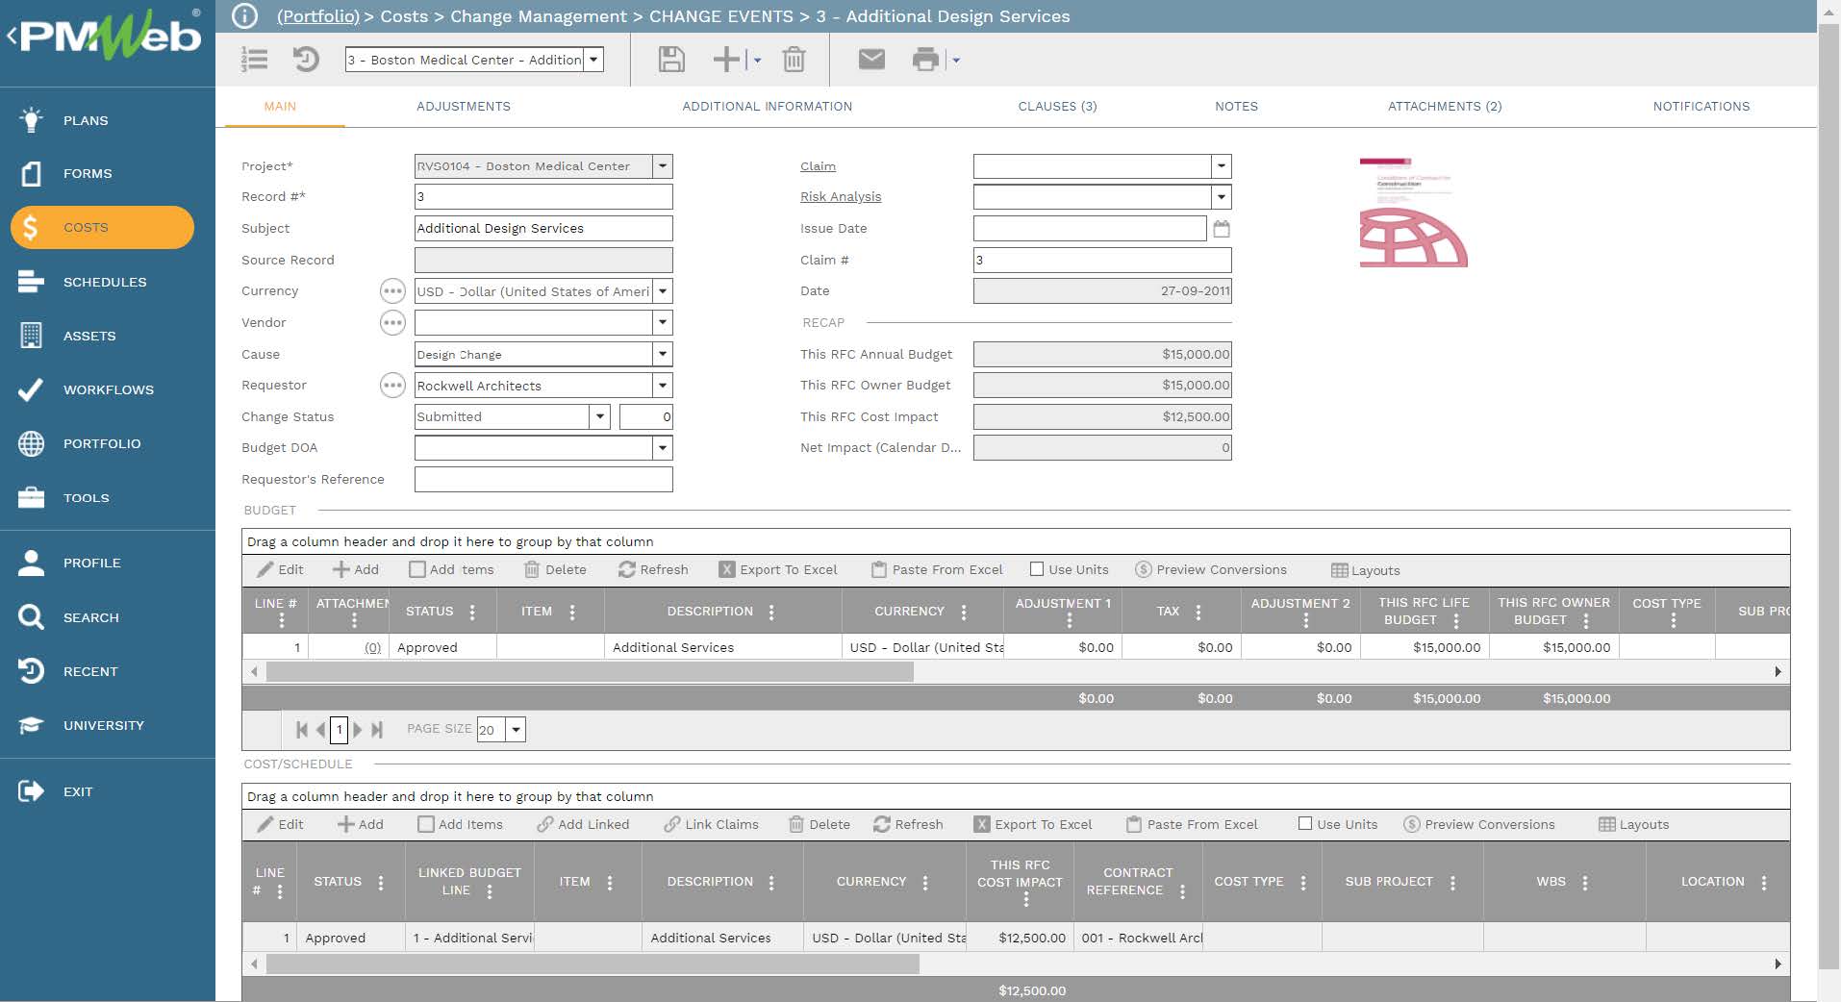
Task: Click the Budget grid horizontal scrollbar
Action: [x=589, y=672]
